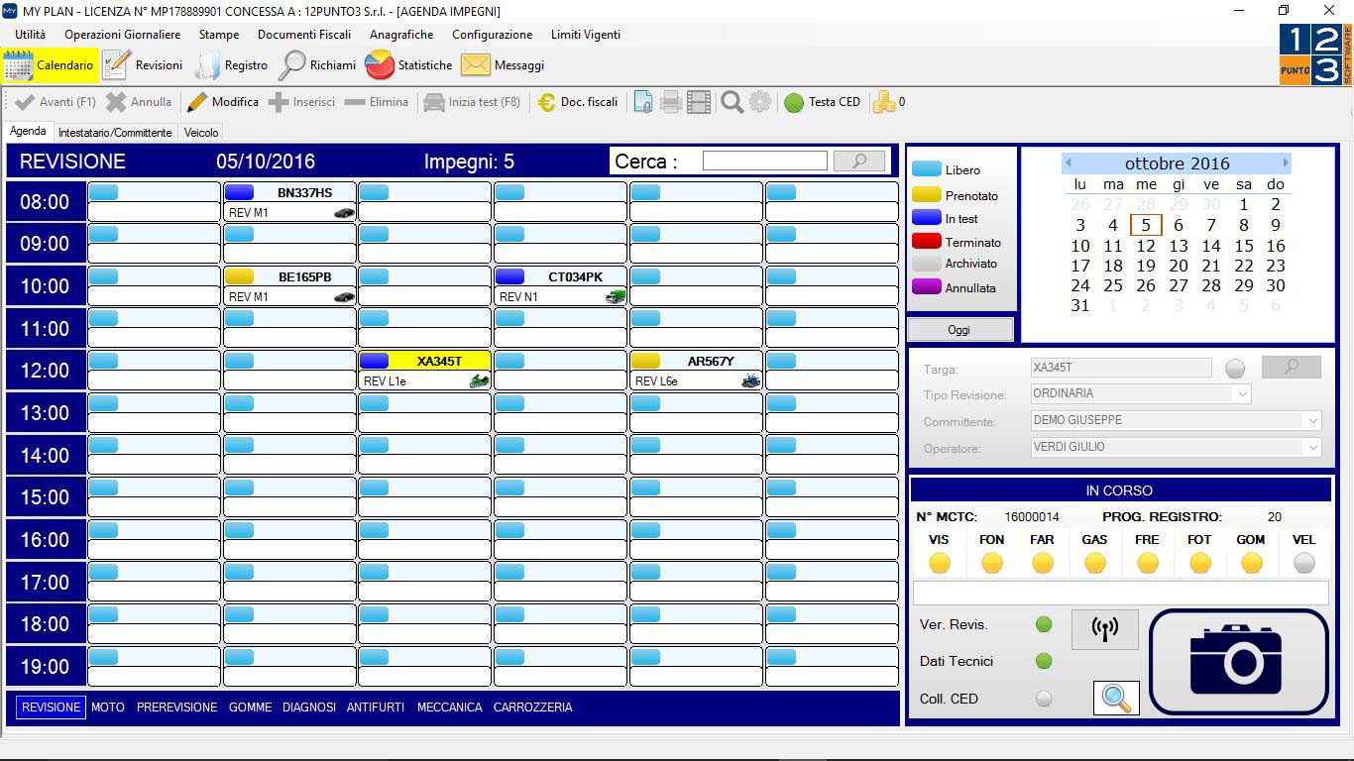Click the Oggi today button
Screen dimensions: 1354x761
tap(959, 330)
